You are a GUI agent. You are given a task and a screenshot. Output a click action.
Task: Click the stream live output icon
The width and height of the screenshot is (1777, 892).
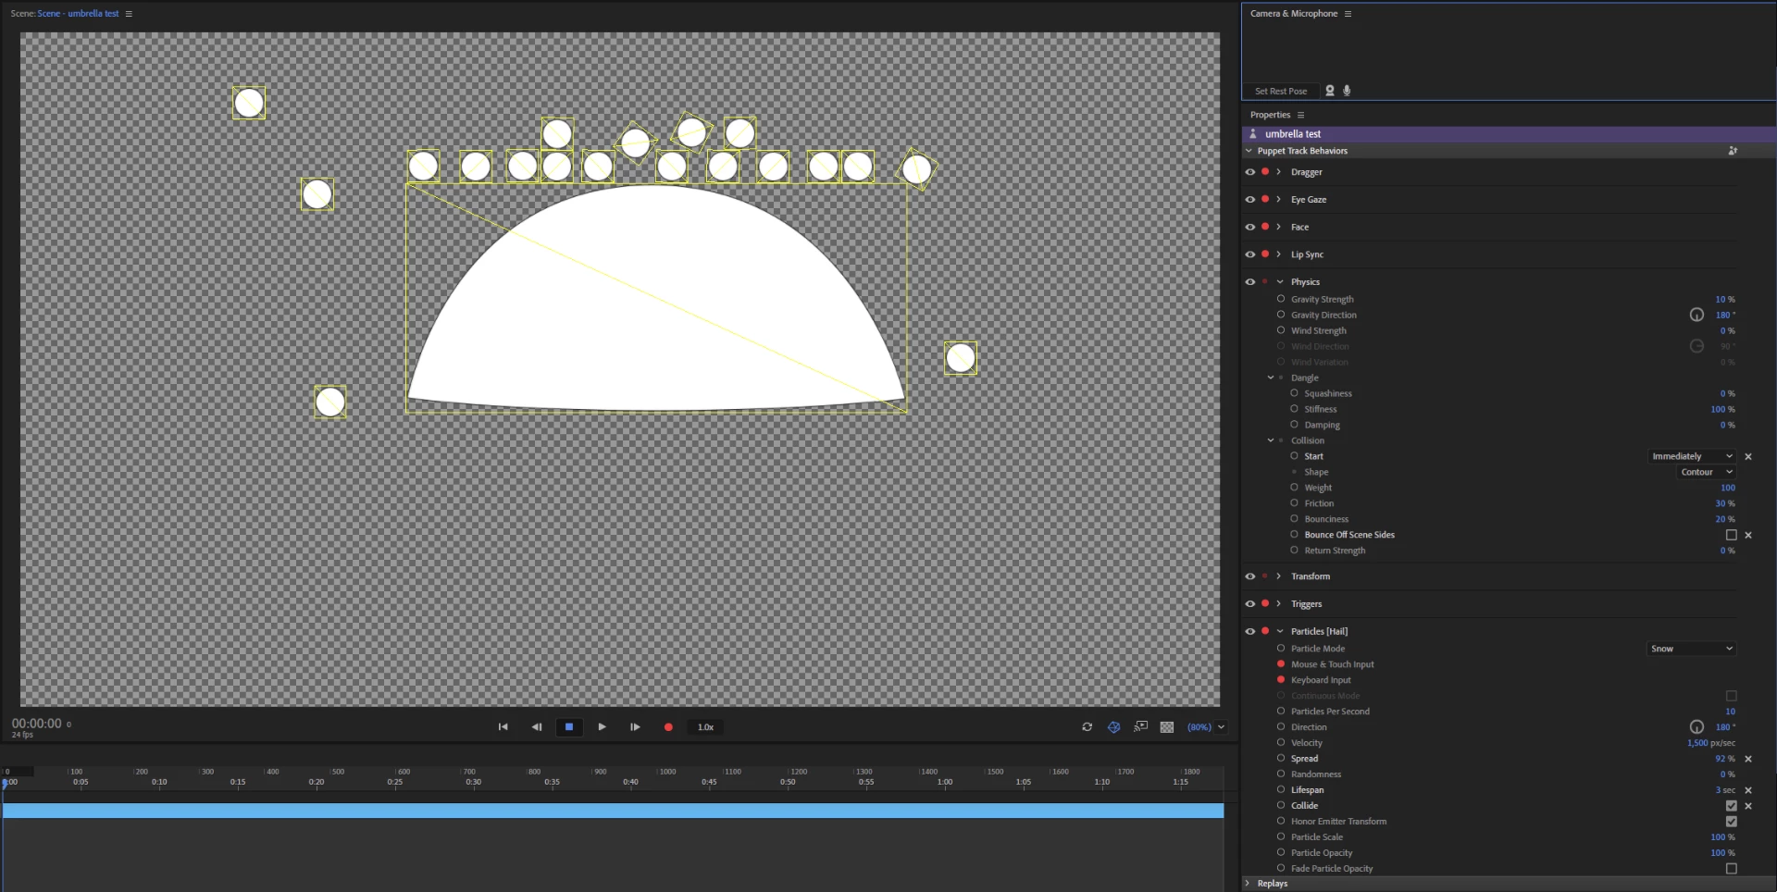pos(1141,727)
